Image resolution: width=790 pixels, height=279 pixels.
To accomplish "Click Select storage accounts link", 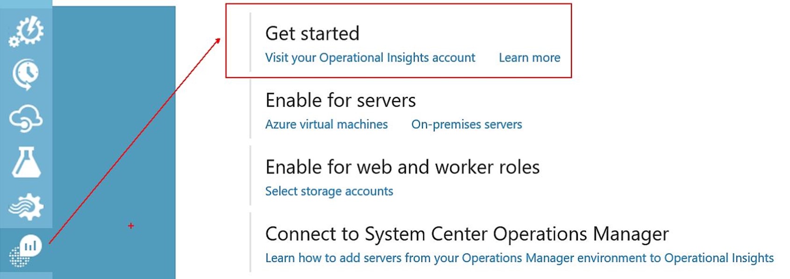I will tap(329, 191).
